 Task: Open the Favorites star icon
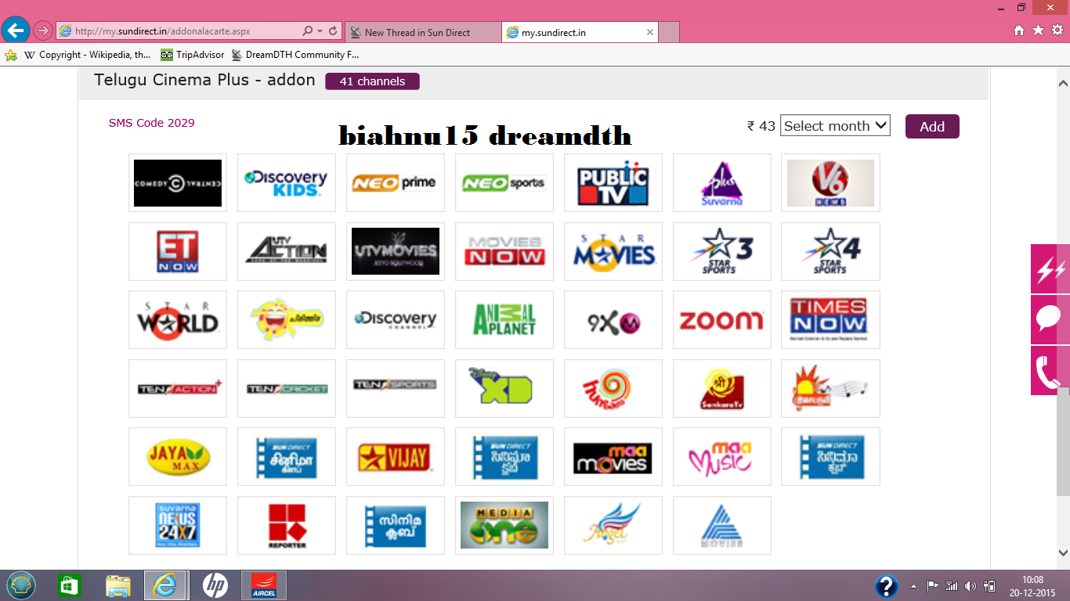tap(1038, 31)
